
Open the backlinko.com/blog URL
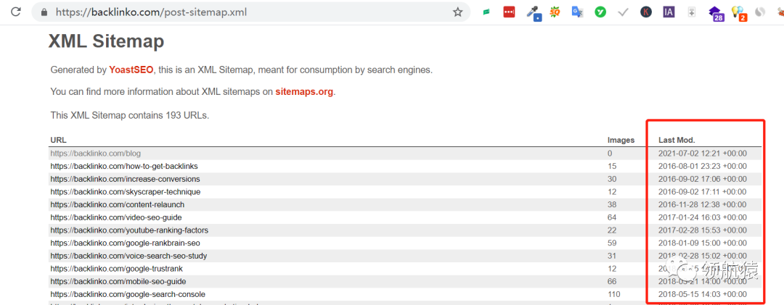95,154
